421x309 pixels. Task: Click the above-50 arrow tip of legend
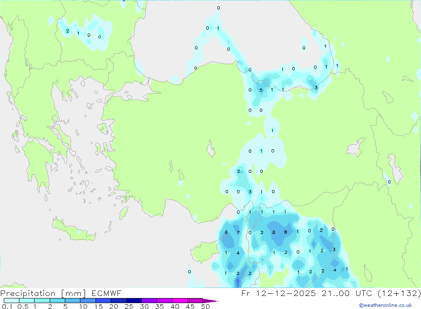211,301
